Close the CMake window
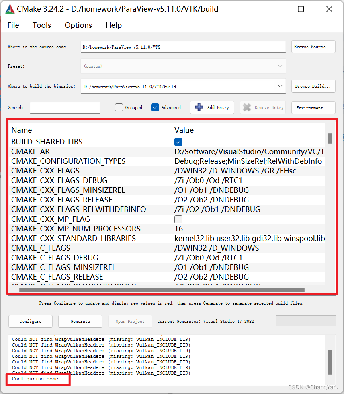 329,9
